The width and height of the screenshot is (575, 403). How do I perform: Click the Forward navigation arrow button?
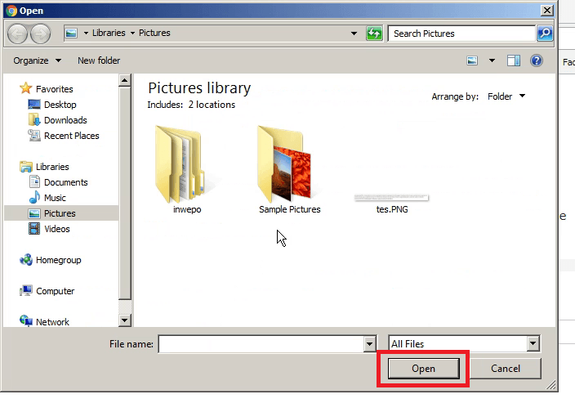[x=40, y=34]
